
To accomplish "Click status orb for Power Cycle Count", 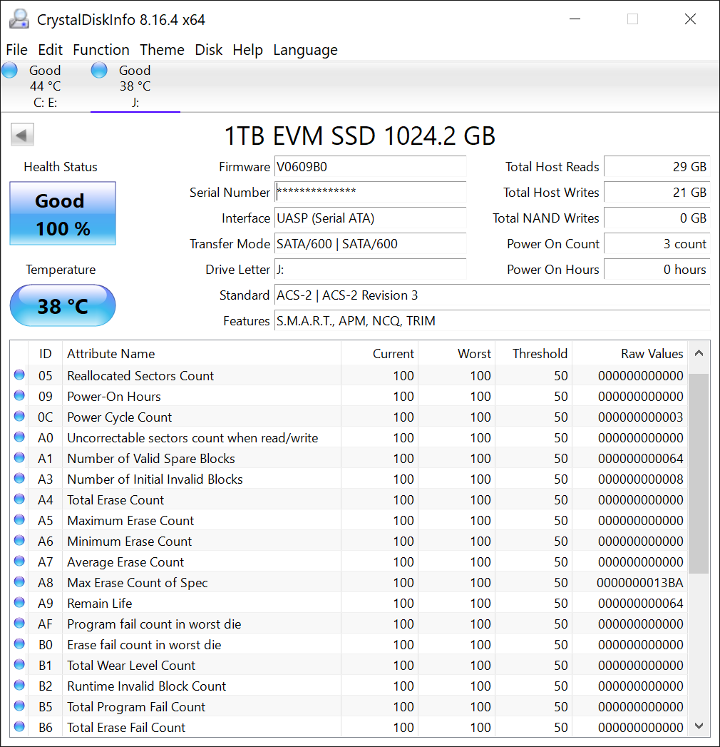I will click(x=19, y=417).
